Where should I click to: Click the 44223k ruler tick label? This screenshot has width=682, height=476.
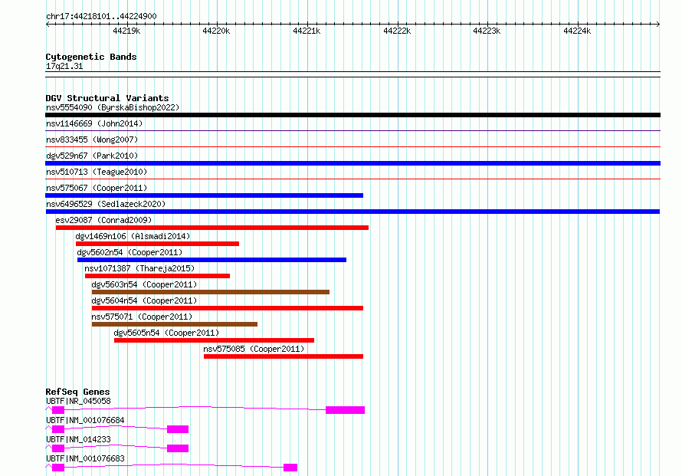click(x=487, y=31)
